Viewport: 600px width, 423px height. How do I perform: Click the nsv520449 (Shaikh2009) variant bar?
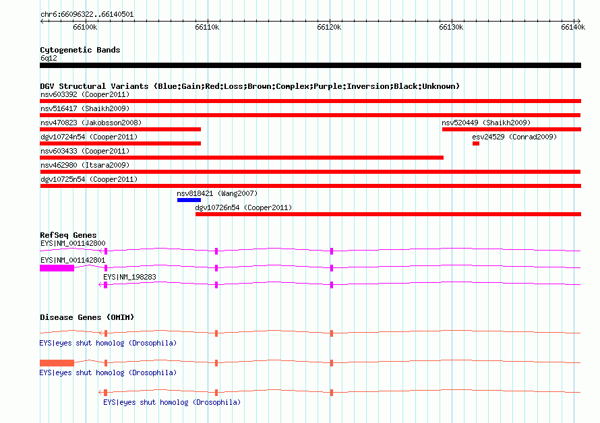click(512, 129)
